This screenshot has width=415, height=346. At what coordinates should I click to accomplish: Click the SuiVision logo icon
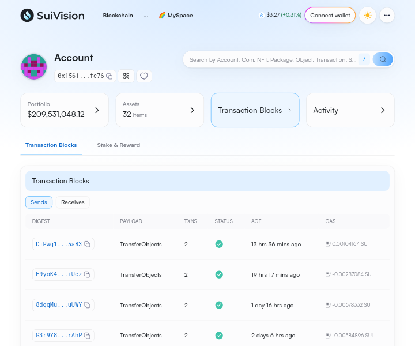(27, 16)
